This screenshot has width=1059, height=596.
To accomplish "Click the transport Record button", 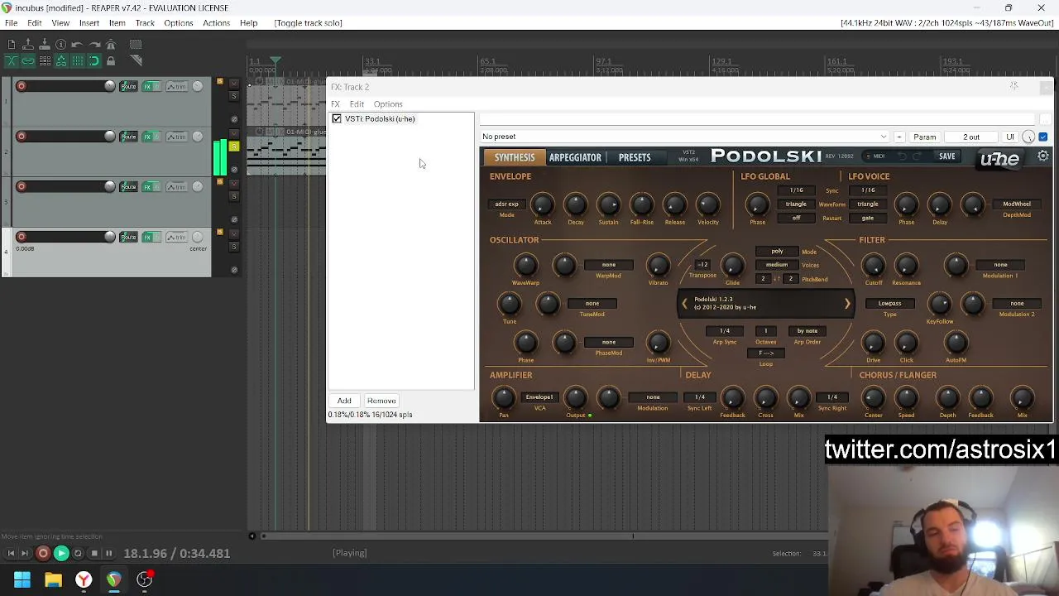I will (43, 553).
